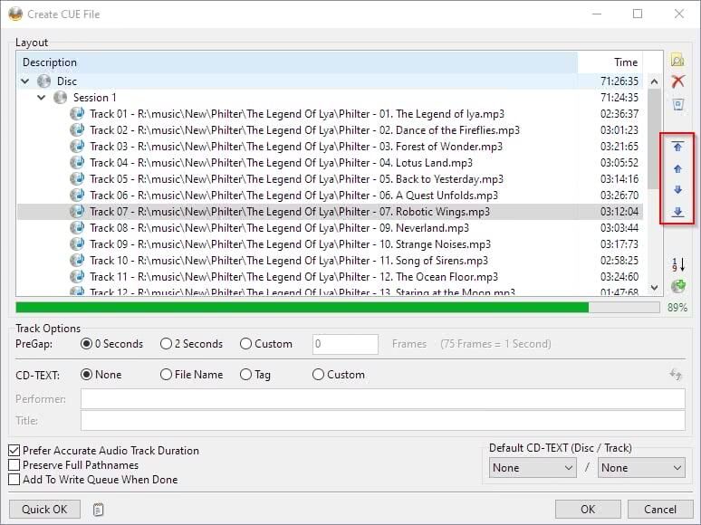
Task: Click the Track 11 audio icon
Action: tap(77, 277)
